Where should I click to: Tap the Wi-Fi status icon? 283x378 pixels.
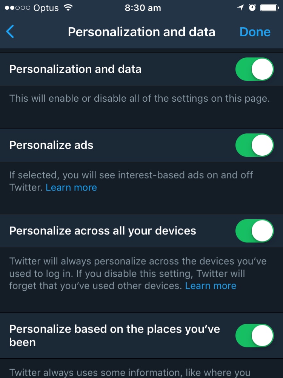coord(68,8)
